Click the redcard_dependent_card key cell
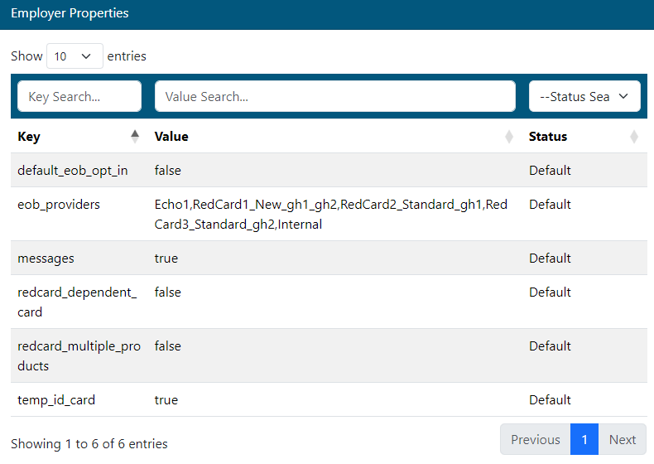 pyautogui.click(x=77, y=302)
